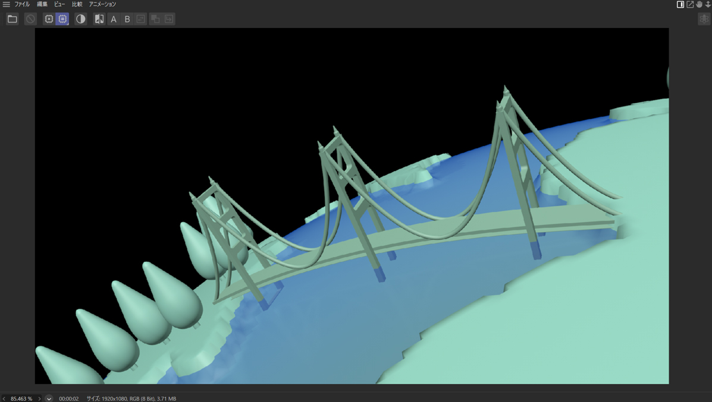Toggle the half-filled circle filter icon
The image size is (712, 402).
[x=81, y=19]
